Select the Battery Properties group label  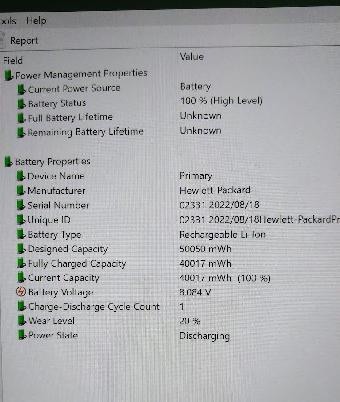[x=52, y=162]
